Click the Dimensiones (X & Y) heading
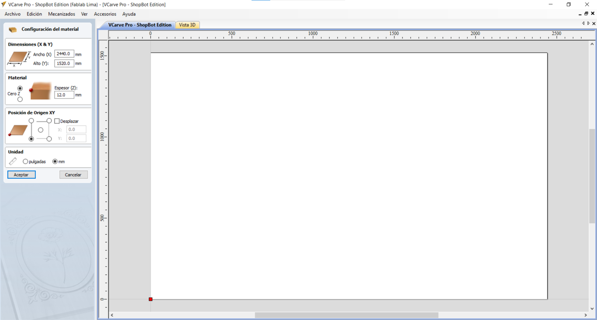597x320 pixels. pos(30,44)
